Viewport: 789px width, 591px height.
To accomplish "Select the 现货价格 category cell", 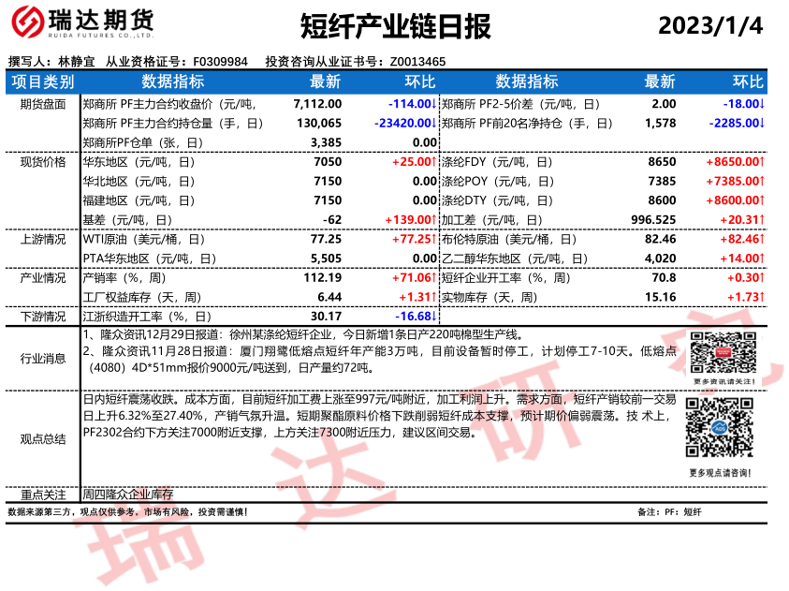I will pyautogui.click(x=42, y=162).
